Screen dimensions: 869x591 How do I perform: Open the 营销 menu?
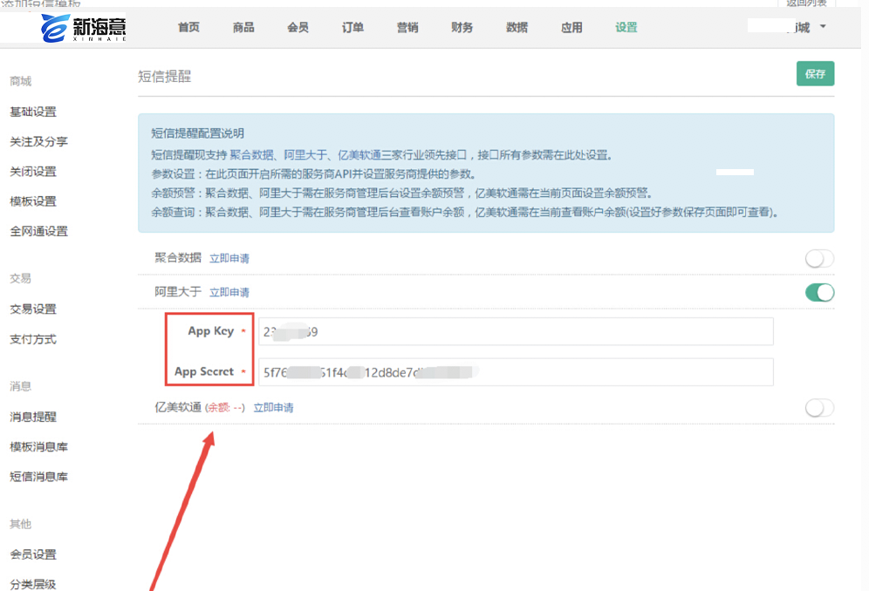click(x=407, y=27)
